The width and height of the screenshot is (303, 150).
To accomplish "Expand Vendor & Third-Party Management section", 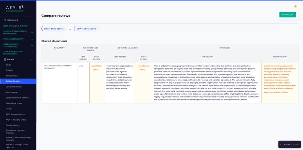I will 18,32.
